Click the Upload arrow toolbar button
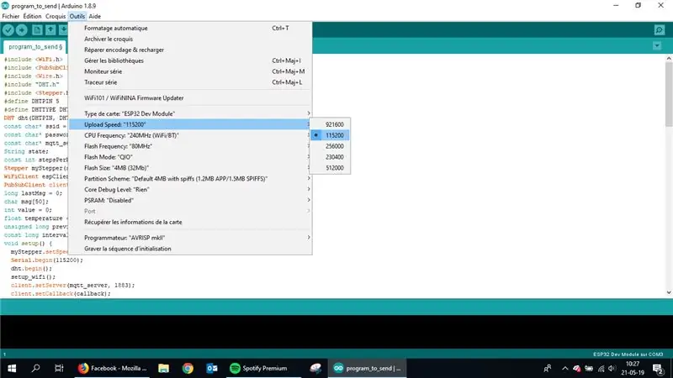The image size is (673, 378). [22, 29]
